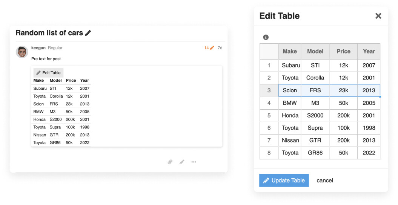Close the Edit Table modal

tap(378, 16)
